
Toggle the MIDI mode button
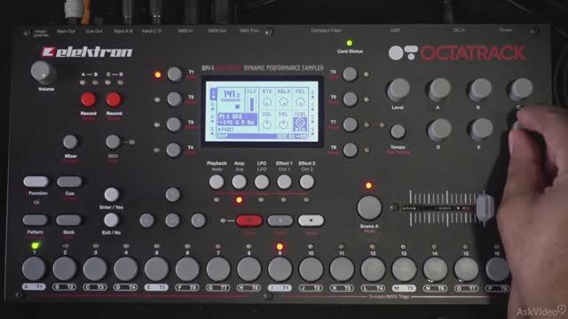(113, 142)
